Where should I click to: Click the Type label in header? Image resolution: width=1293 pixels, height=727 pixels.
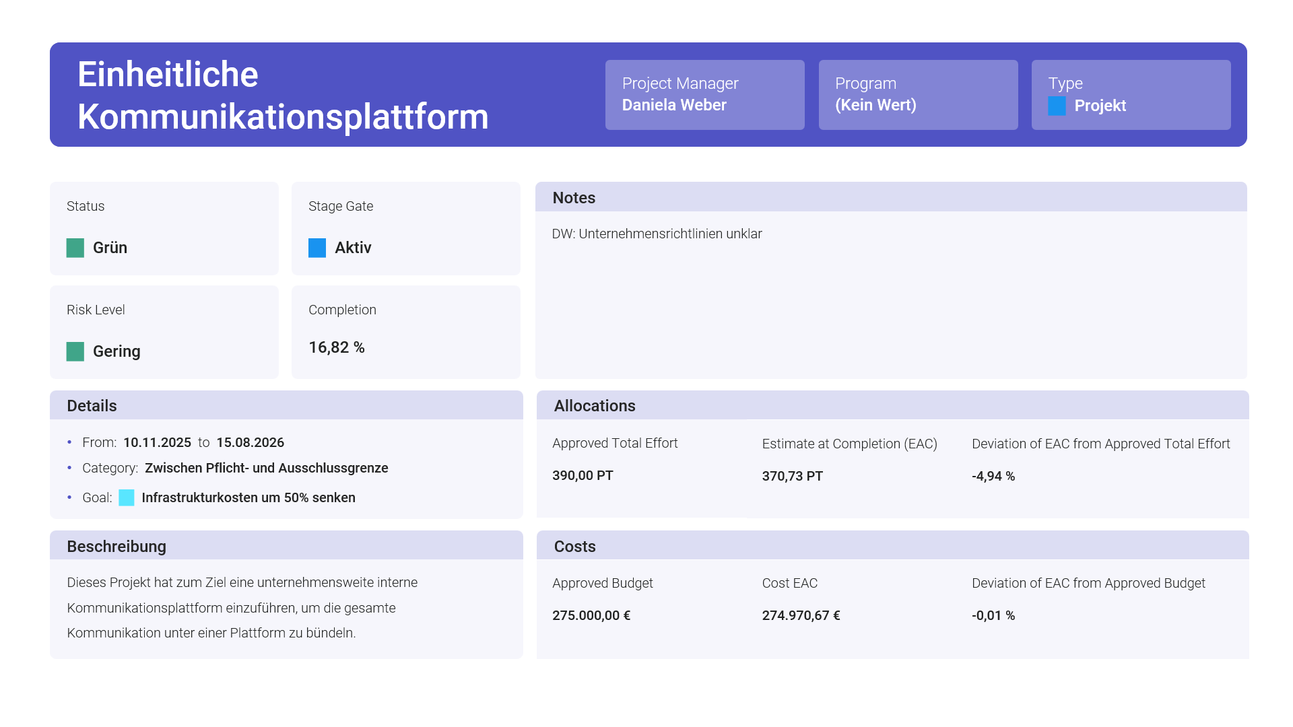click(x=1065, y=83)
